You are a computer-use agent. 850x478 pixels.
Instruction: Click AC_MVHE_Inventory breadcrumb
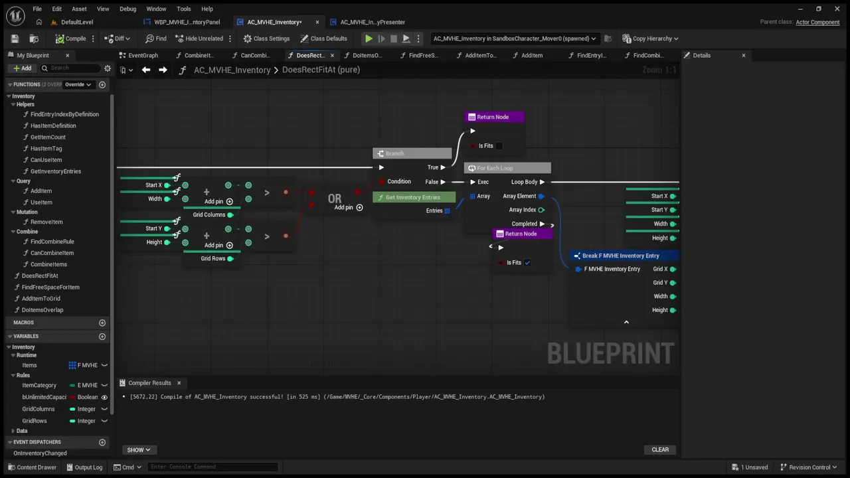232,70
